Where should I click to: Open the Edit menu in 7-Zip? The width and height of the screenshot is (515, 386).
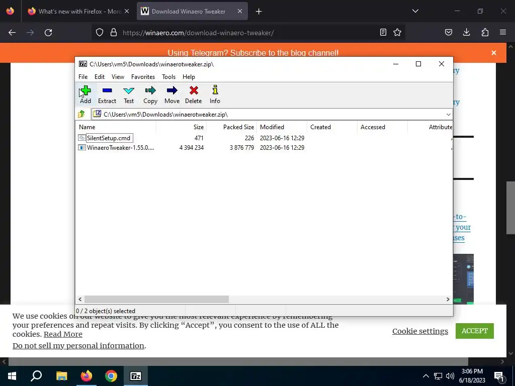100,77
